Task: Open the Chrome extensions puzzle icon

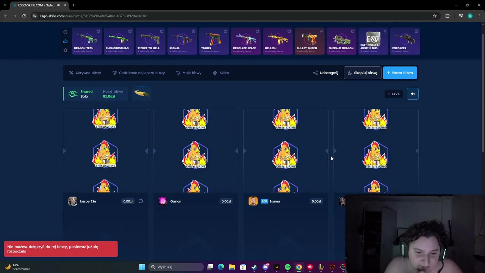Action: pos(447,16)
